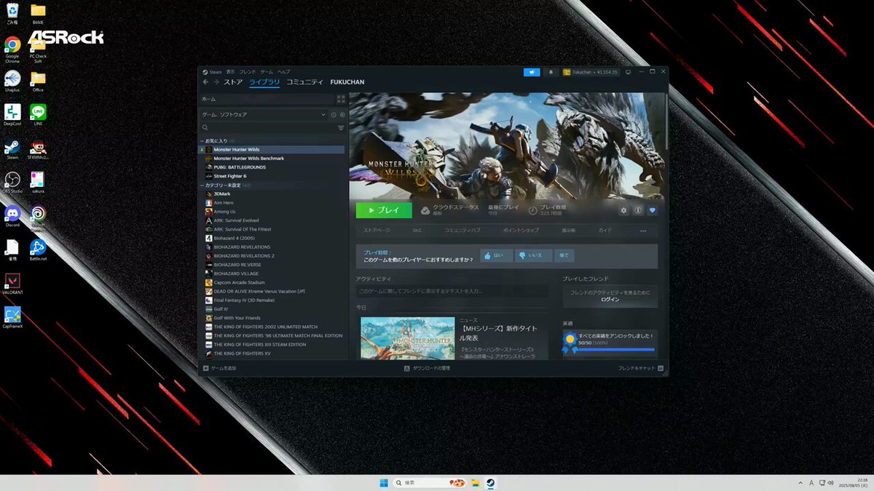Toggle the favorite heart icon
The image size is (874, 491).
[x=653, y=210]
